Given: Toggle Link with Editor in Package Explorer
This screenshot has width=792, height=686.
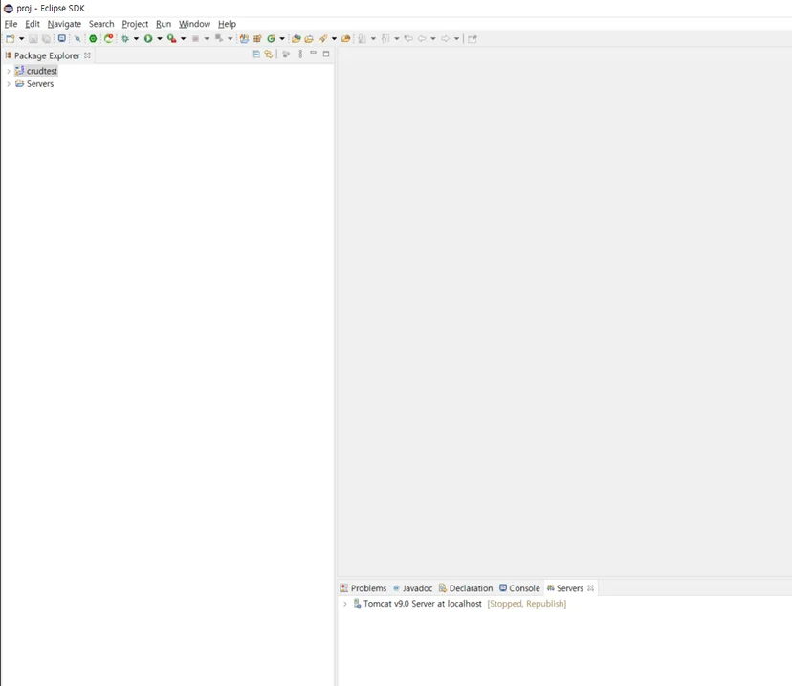Looking at the screenshot, I should click(269, 54).
